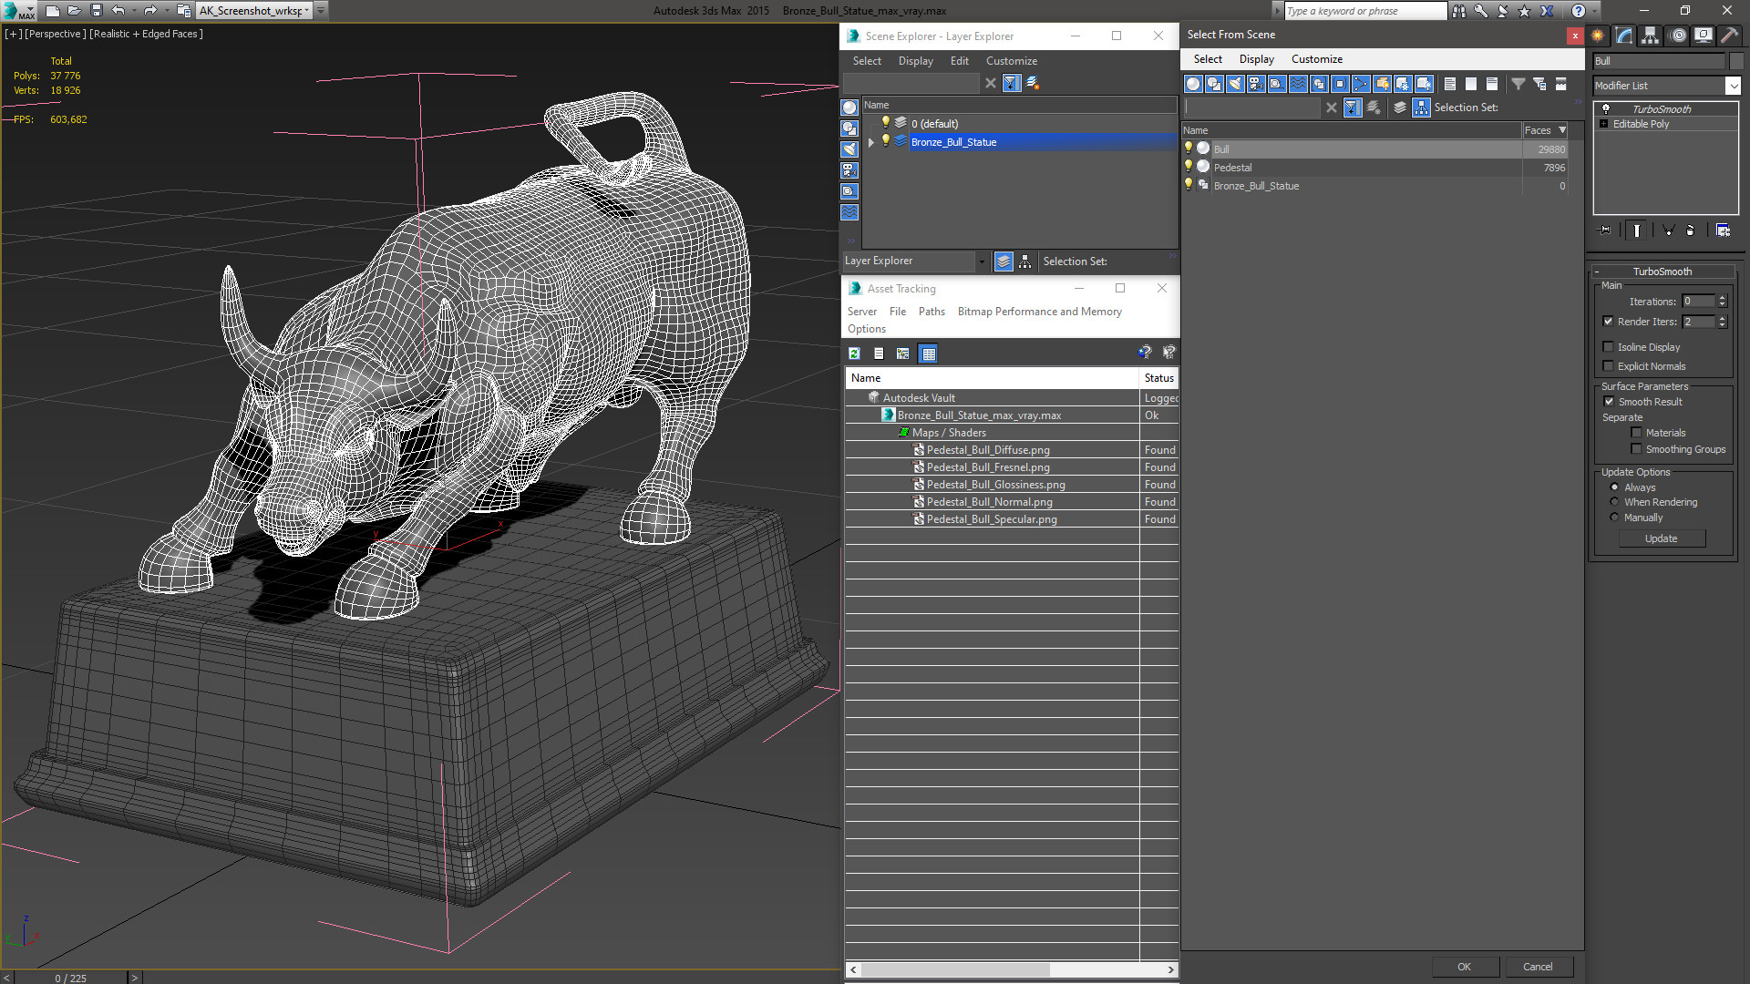Select the Manually update radio button
The image size is (1750, 984).
pyautogui.click(x=1614, y=518)
